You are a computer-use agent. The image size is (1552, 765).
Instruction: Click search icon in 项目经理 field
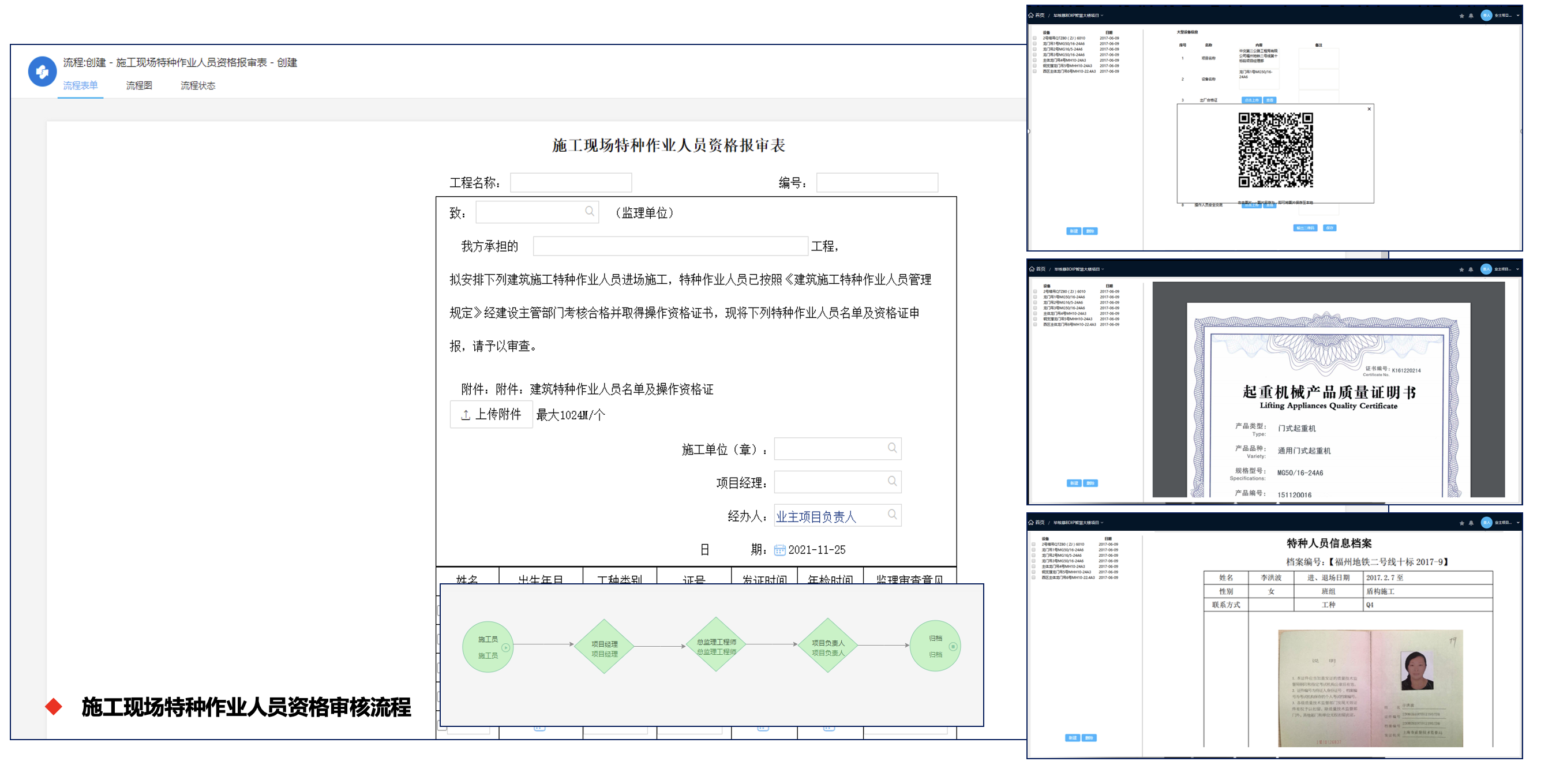[891, 481]
